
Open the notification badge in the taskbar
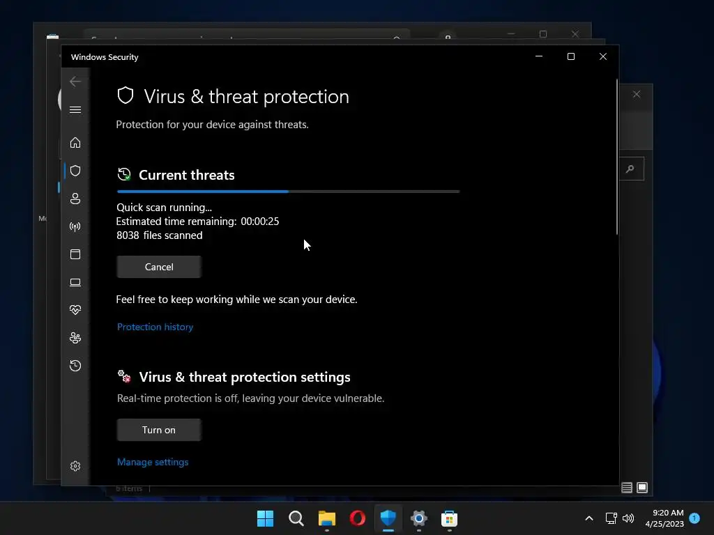coord(694,518)
